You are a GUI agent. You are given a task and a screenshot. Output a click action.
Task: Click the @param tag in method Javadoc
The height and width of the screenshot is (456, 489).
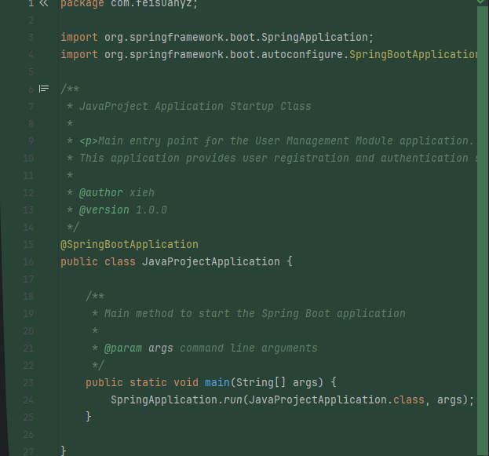click(123, 348)
